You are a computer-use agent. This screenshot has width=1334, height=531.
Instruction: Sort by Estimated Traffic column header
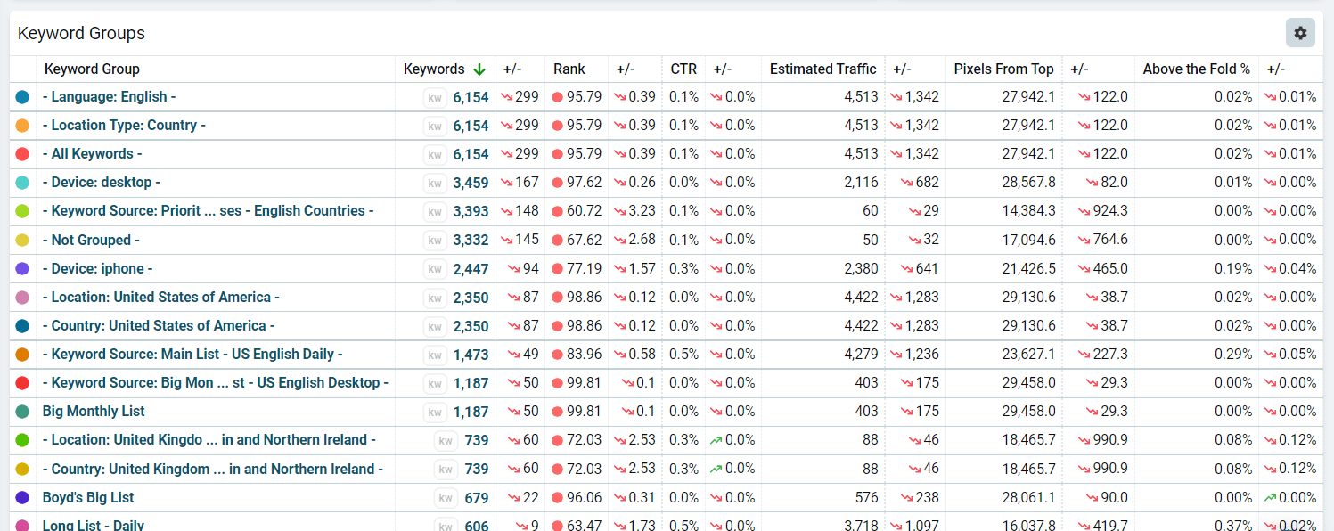pyautogui.click(x=823, y=69)
